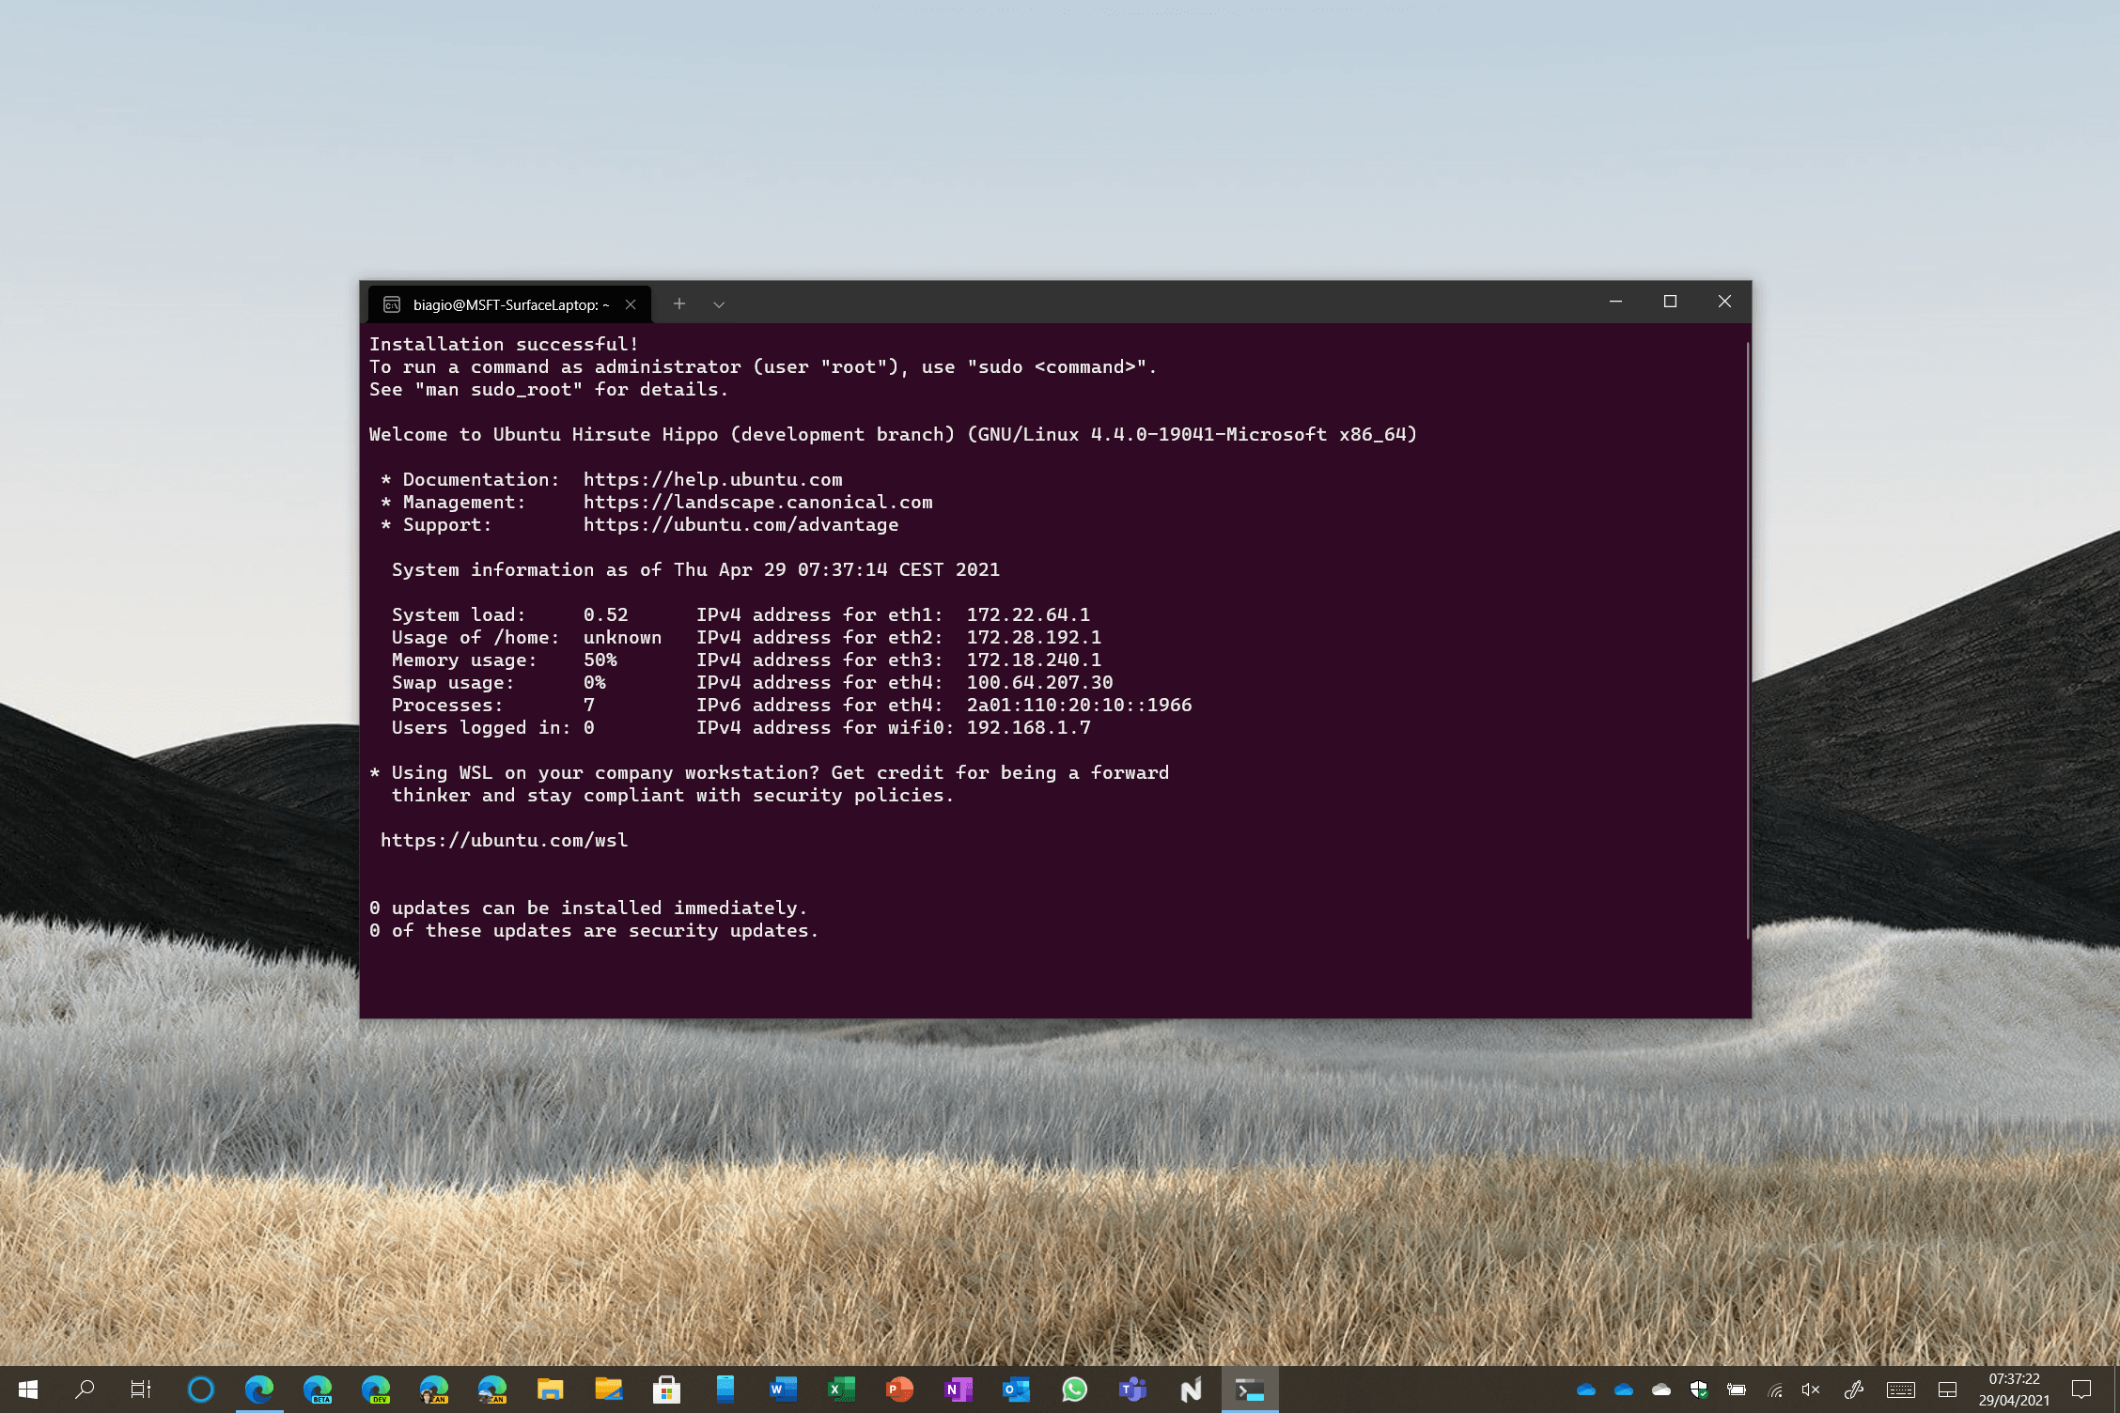The image size is (2120, 1413).
Task: Unmute the volume speaker icon
Action: (1811, 1390)
